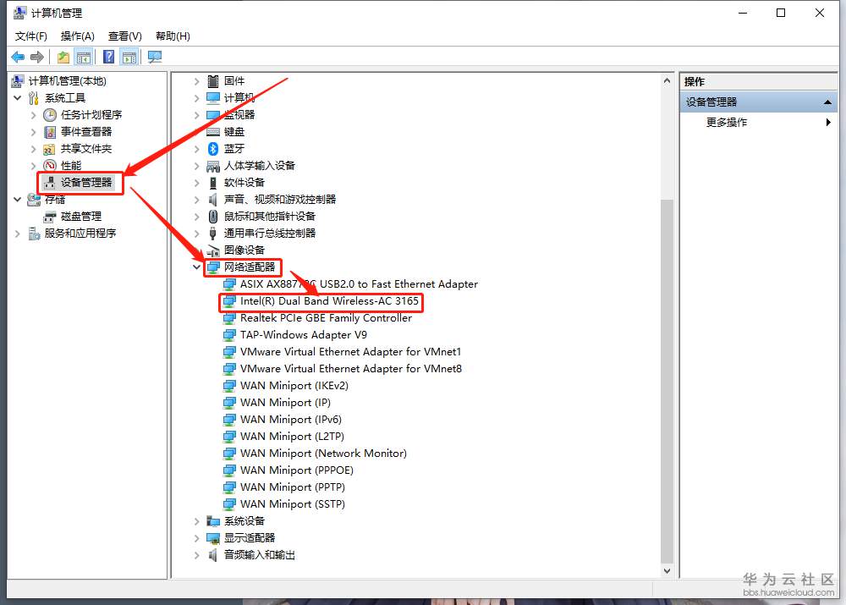Click the Up one level folder icon
This screenshot has height=605, width=846.
coord(63,57)
